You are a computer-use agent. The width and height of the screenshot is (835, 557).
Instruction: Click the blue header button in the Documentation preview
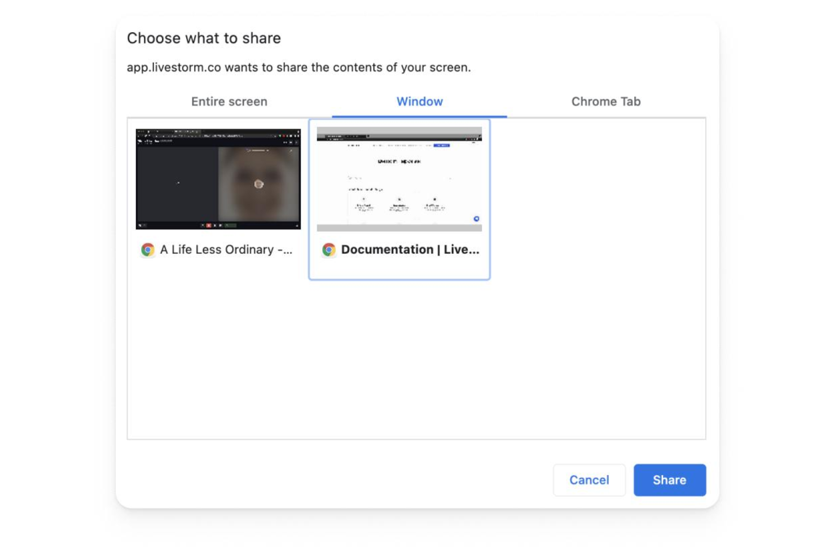(442, 146)
